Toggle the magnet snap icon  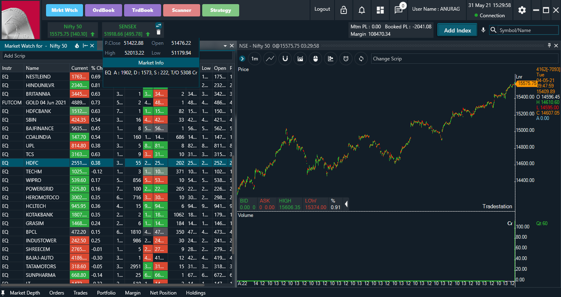285,59
